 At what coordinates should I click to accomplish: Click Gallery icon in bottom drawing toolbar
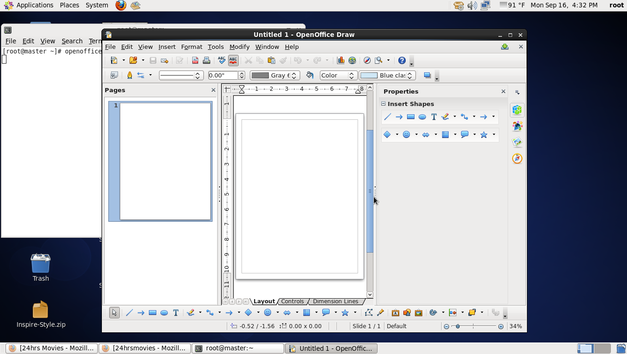(x=419, y=313)
